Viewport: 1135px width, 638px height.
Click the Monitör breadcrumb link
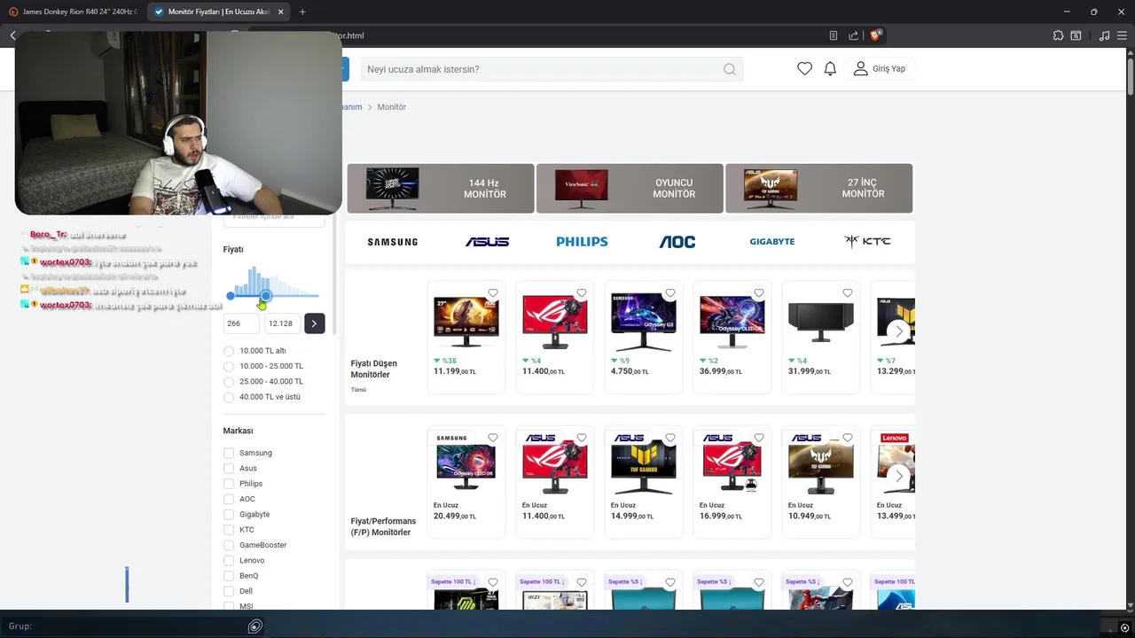[x=391, y=107]
